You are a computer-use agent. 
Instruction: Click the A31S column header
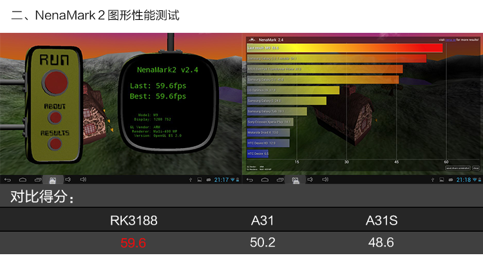[x=382, y=220]
